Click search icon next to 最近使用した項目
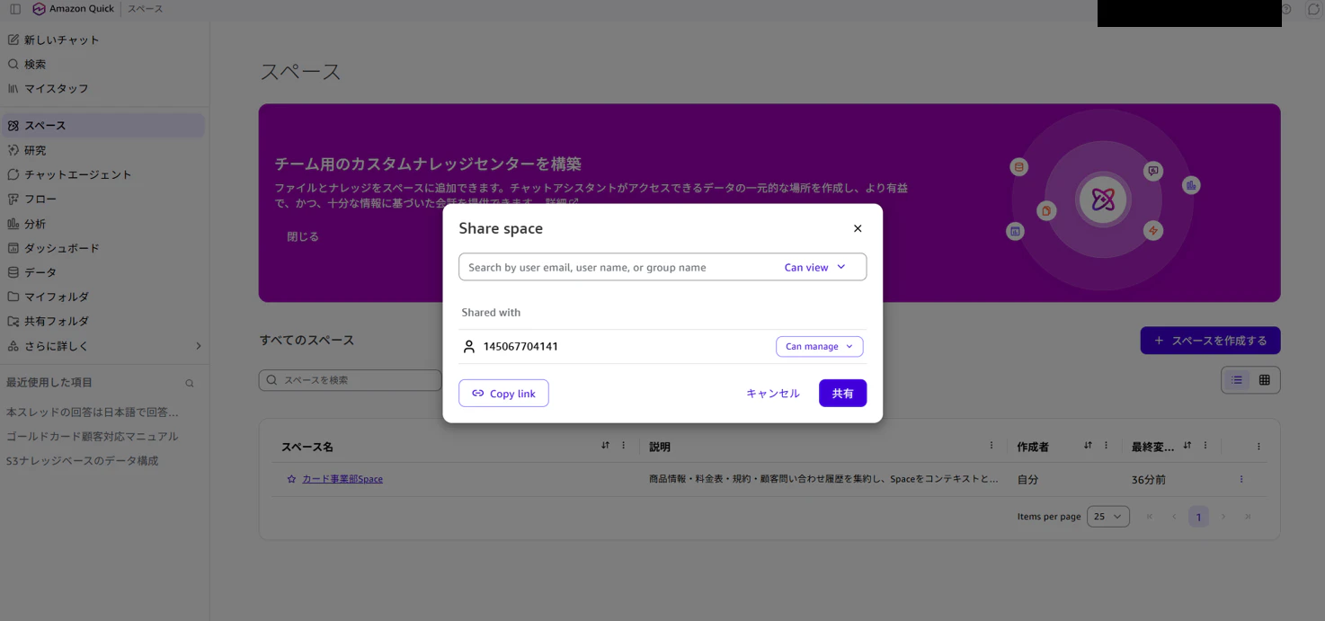The height and width of the screenshot is (621, 1325). point(190,383)
